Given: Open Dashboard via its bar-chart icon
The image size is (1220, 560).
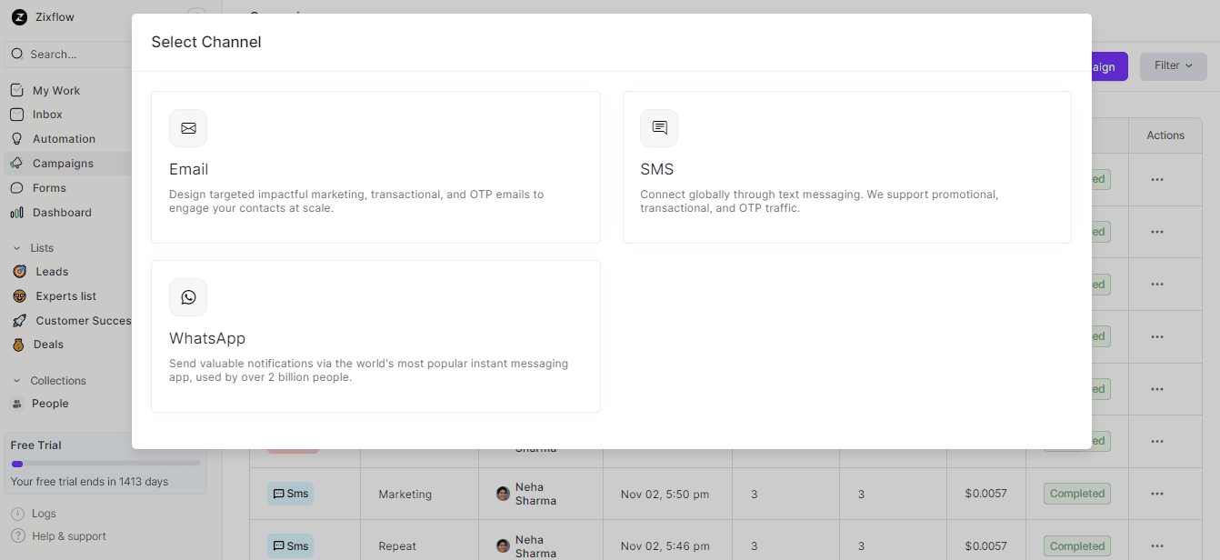Looking at the screenshot, I should pos(18,212).
